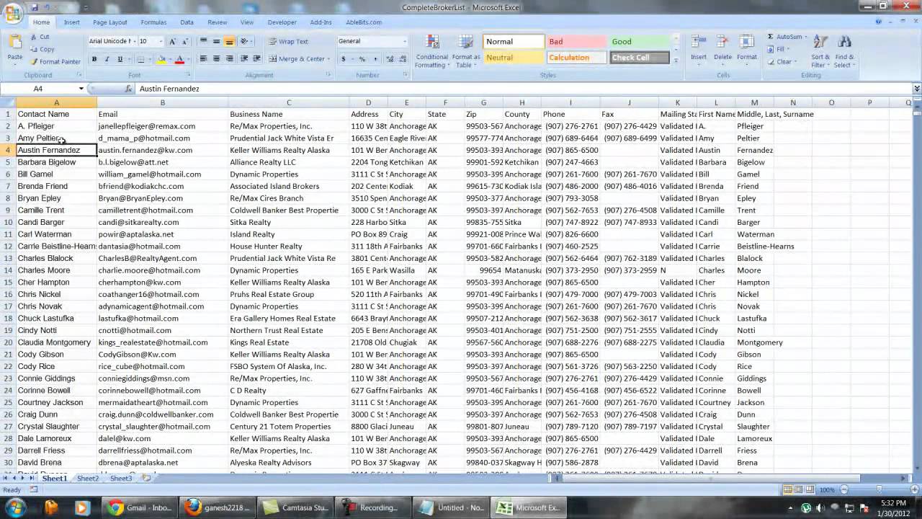922x519 pixels.
Task: Toggle Middle Align
Action: click(216, 41)
